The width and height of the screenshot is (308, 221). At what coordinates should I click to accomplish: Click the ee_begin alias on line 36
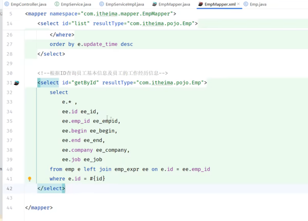pos(102,131)
